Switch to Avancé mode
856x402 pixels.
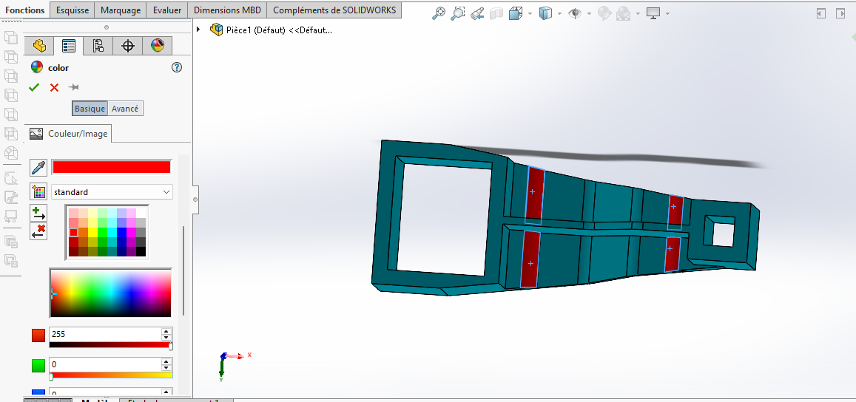point(125,109)
